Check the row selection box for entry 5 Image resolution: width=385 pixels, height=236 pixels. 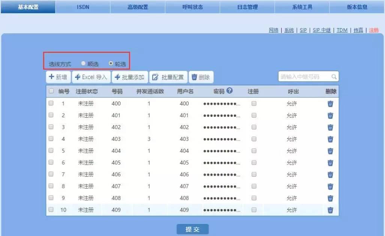[51, 151]
